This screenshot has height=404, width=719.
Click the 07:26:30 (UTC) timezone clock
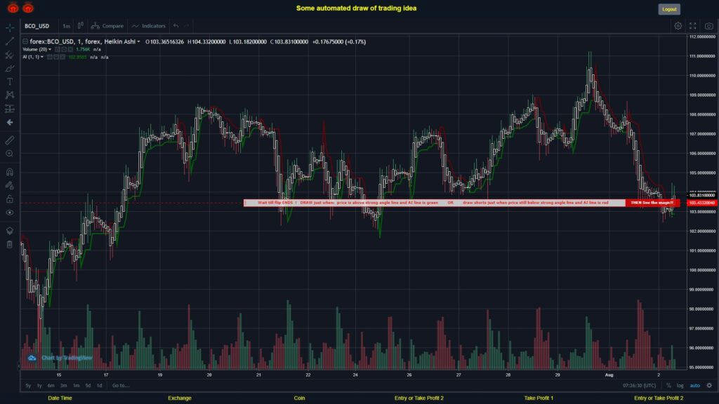point(639,386)
